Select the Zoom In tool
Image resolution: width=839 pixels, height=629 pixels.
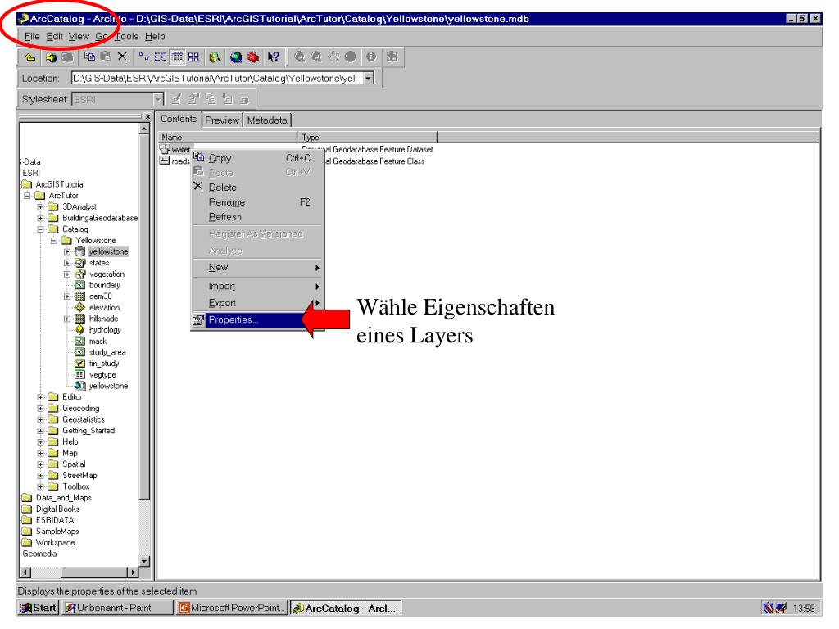point(300,57)
